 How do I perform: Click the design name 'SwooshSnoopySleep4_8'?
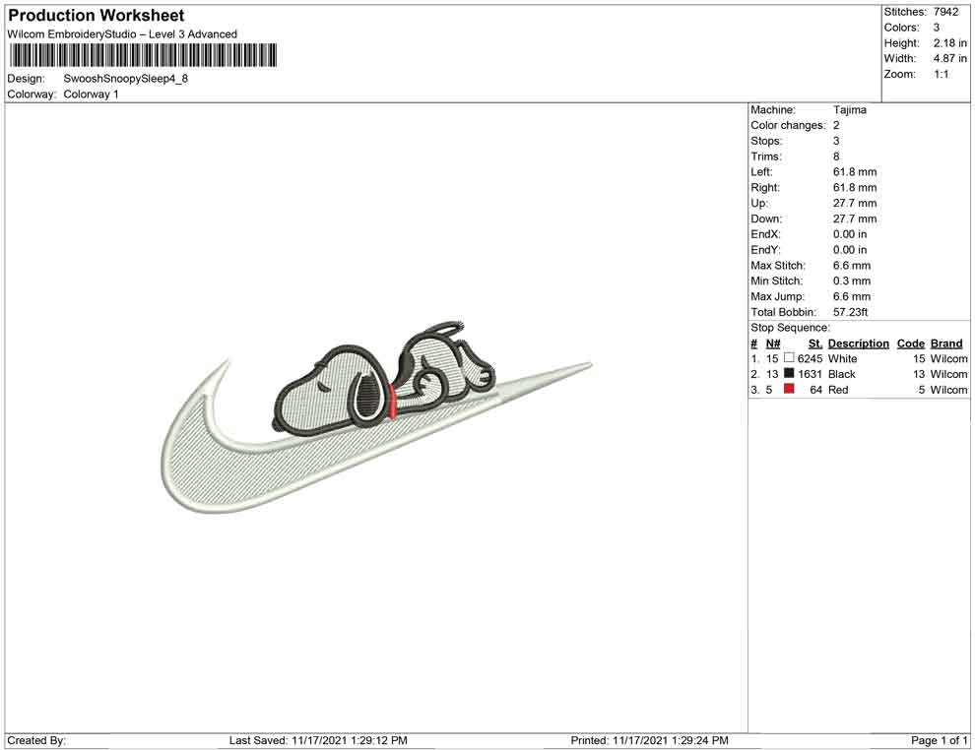(x=126, y=79)
